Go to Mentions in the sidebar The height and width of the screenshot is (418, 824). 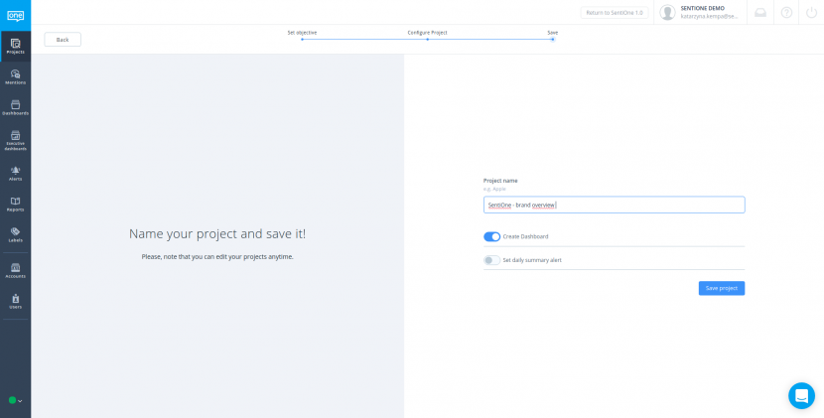point(15,76)
